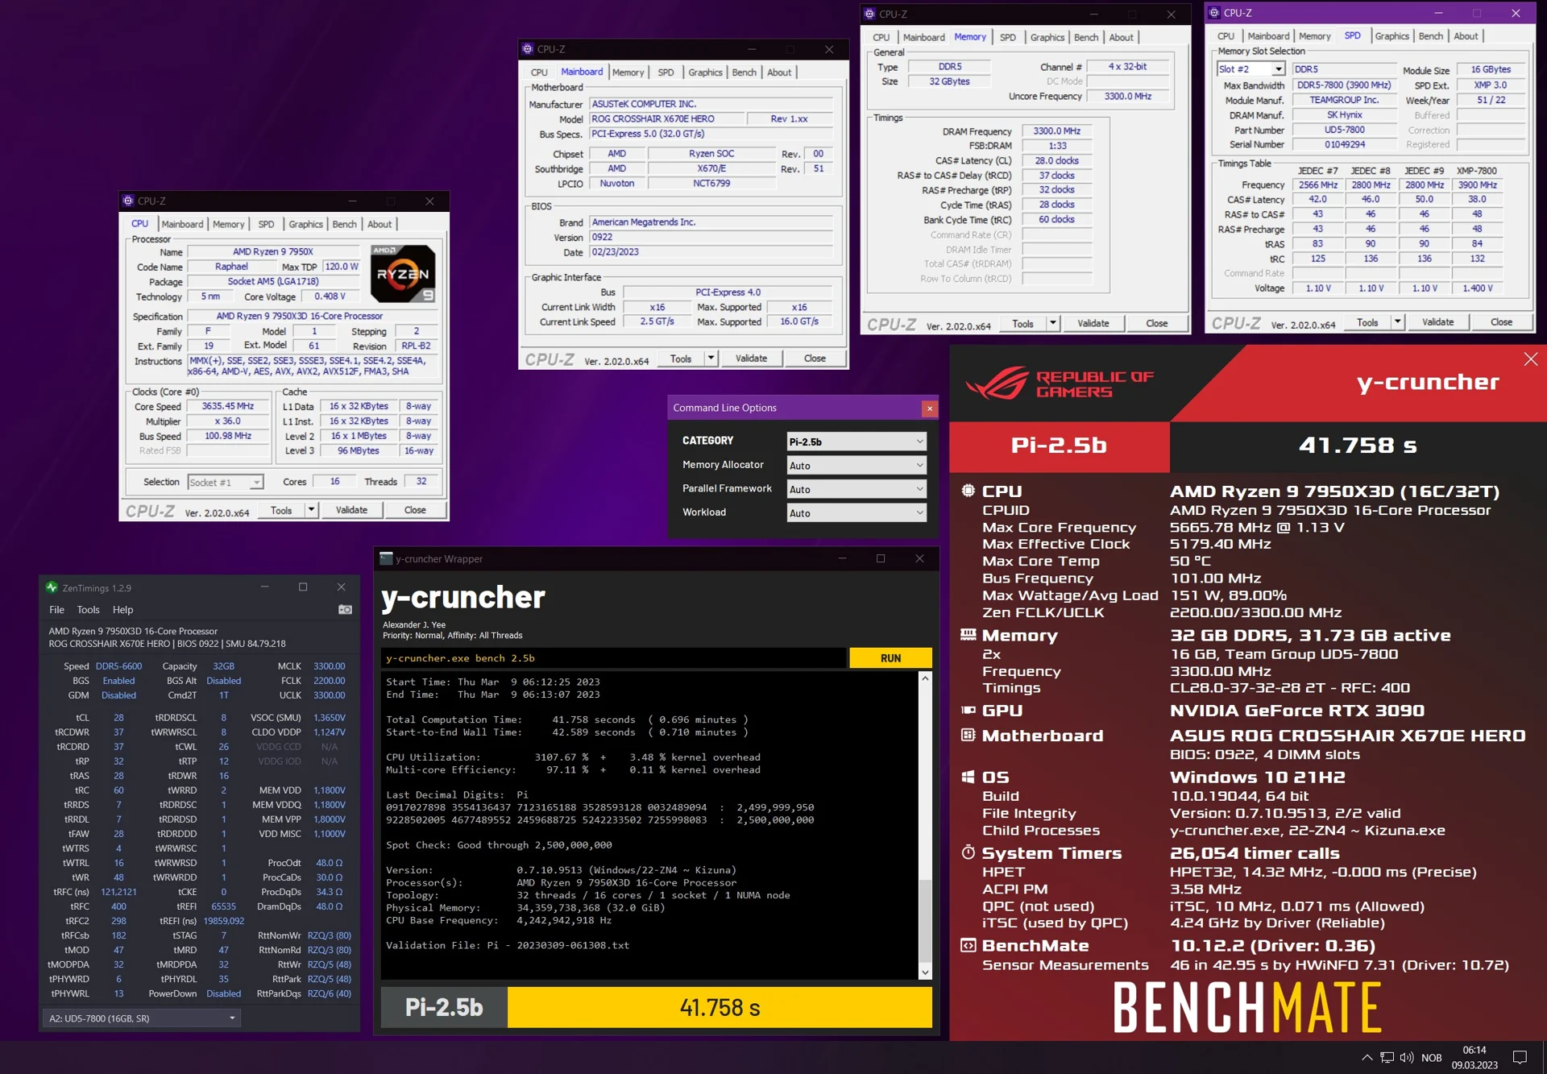Open the CATEGORY Pi-2.5b dropdown

point(856,442)
